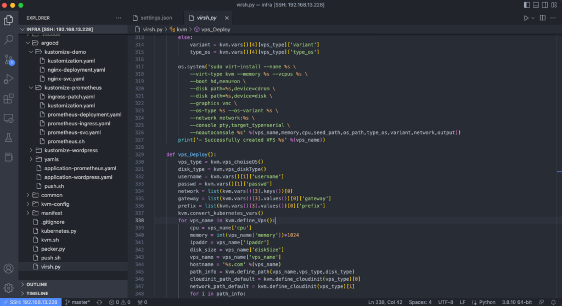Run Python file with play button
Screen dimensions: 562x306
(x=526, y=18)
